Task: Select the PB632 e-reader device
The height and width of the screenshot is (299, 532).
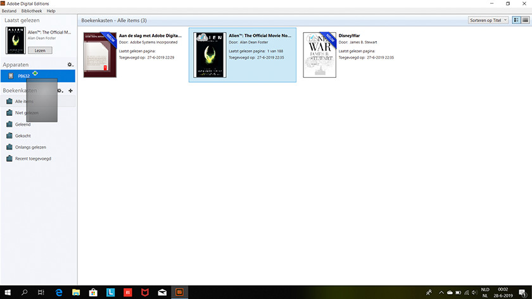Action: click(x=23, y=76)
